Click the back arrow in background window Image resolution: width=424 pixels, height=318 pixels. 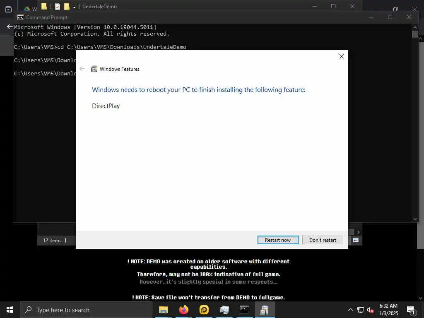point(10,26)
